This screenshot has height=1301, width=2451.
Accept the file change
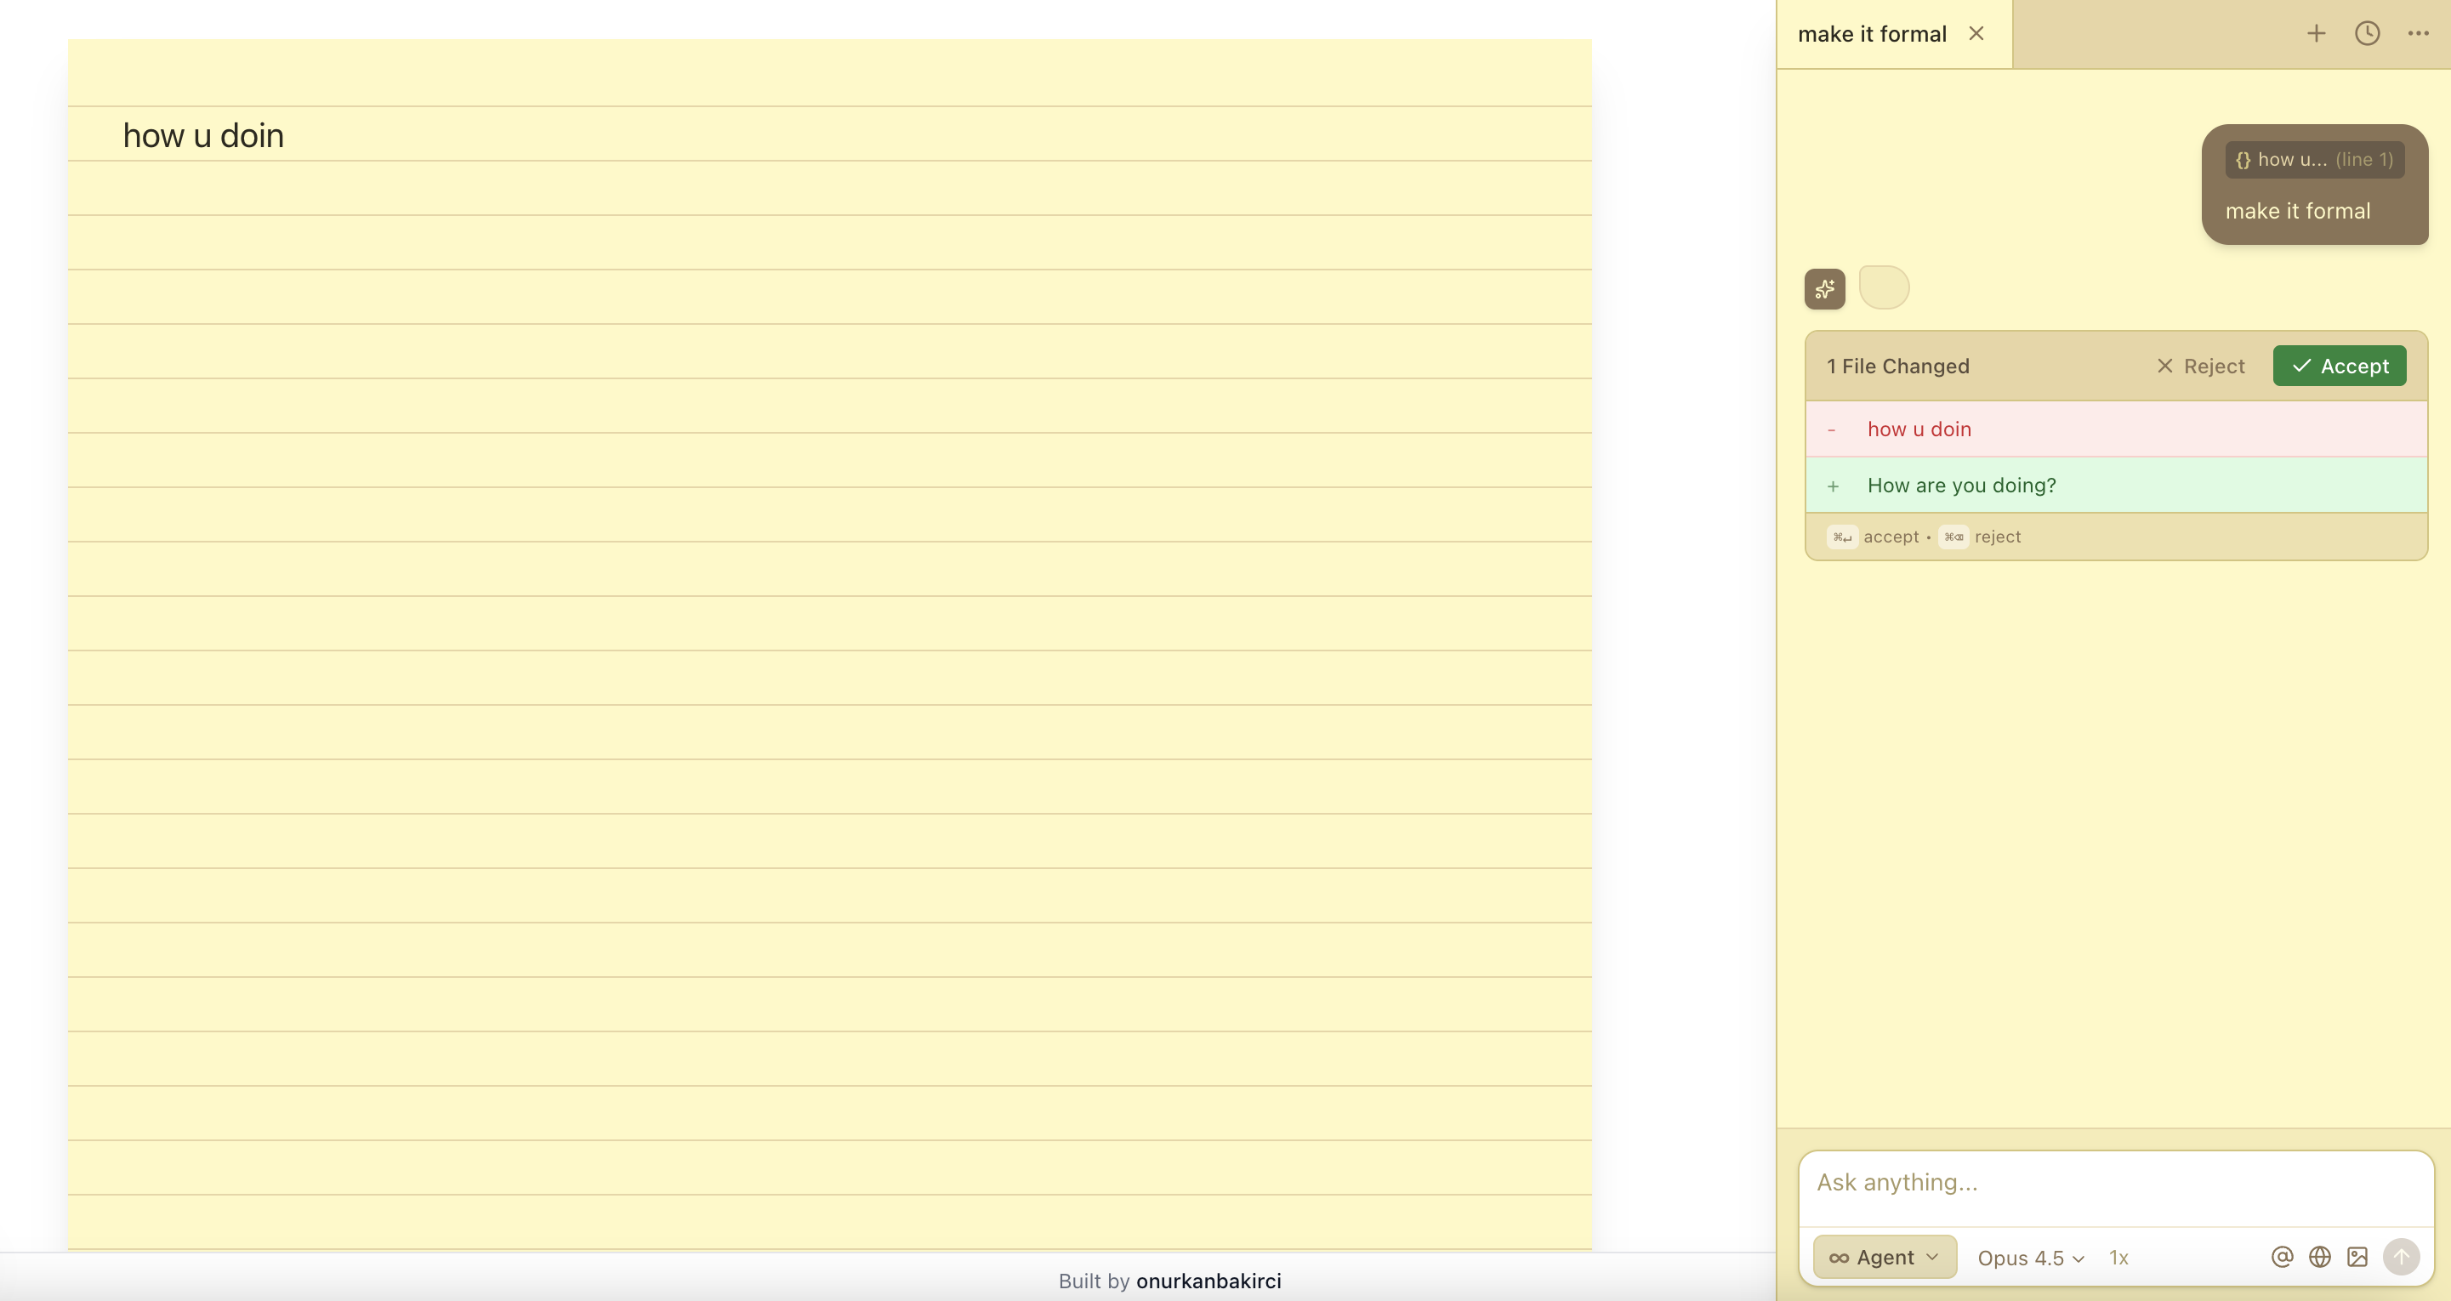[x=2339, y=366]
